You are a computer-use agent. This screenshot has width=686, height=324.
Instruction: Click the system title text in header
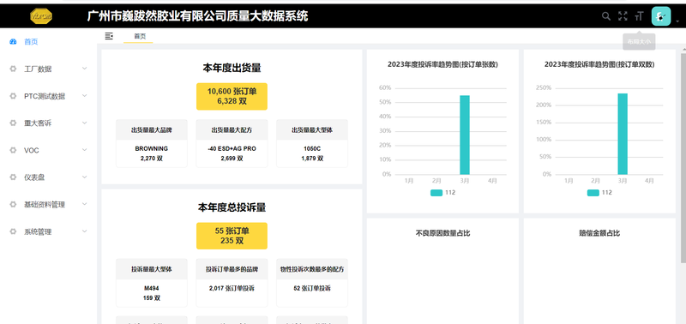point(197,16)
